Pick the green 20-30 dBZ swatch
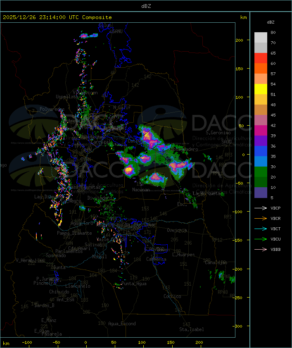This screenshot has height=348, width=292. pos(261,172)
